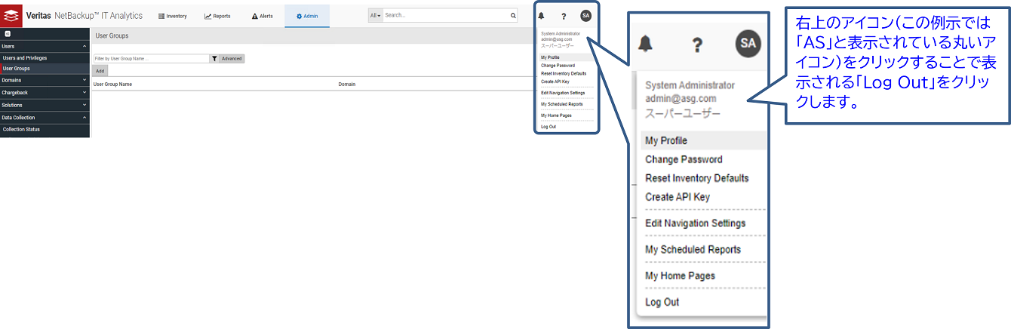Collapse the sidebar with the double-arrow icon

pos(7,34)
